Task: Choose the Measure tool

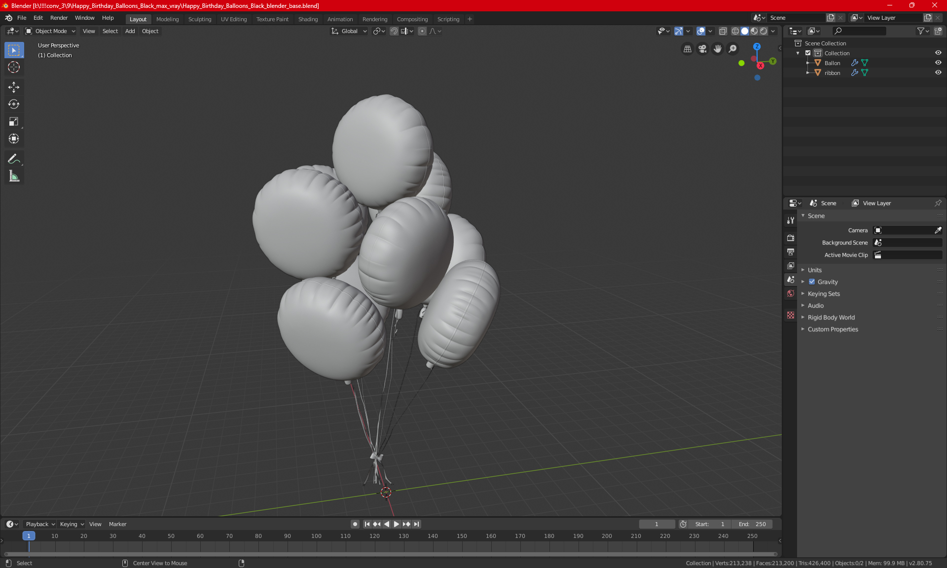Action: pyautogui.click(x=14, y=177)
